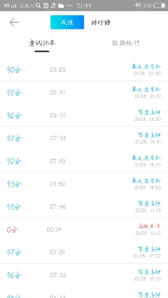Tap the battery indicator icon
The image size is (168, 298).
160,5
